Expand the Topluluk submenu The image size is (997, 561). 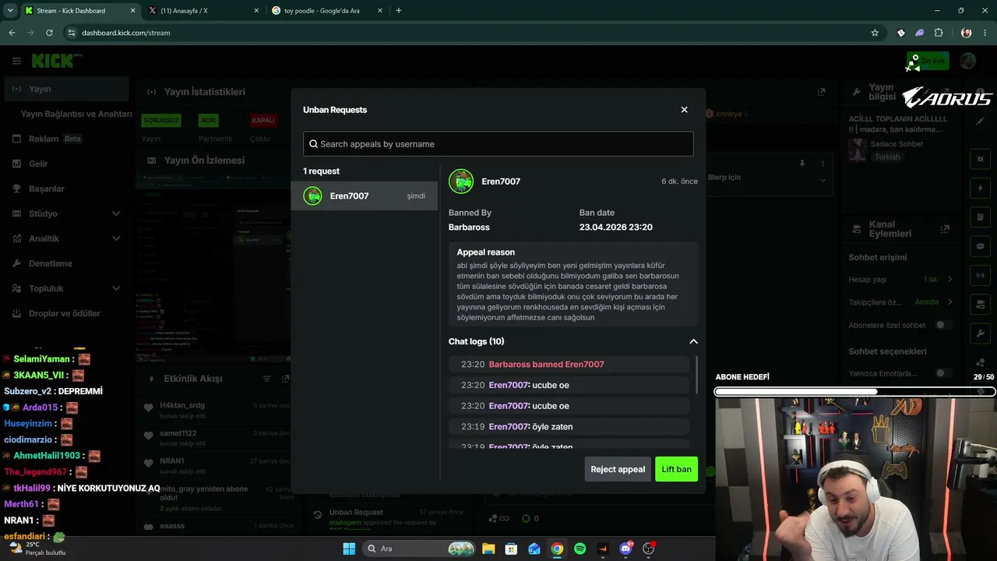(116, 288)
